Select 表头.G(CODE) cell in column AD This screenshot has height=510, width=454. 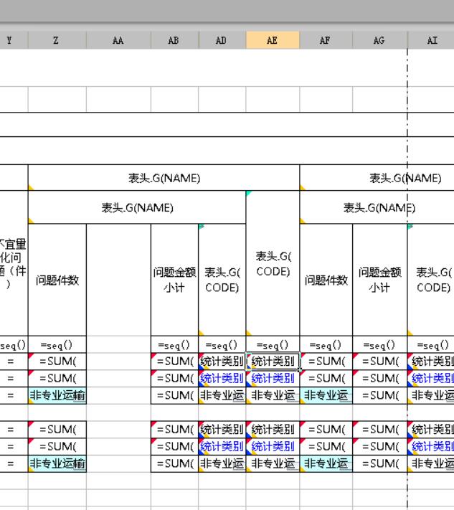tap(222, 280)
